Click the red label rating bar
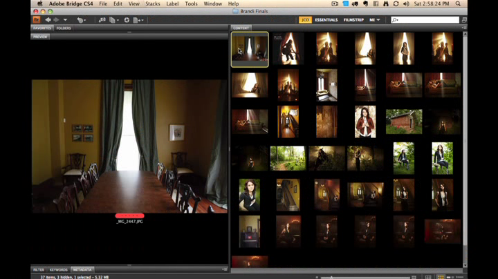Image resolution: width=498 pixels, height=279 pixels. 129,215
